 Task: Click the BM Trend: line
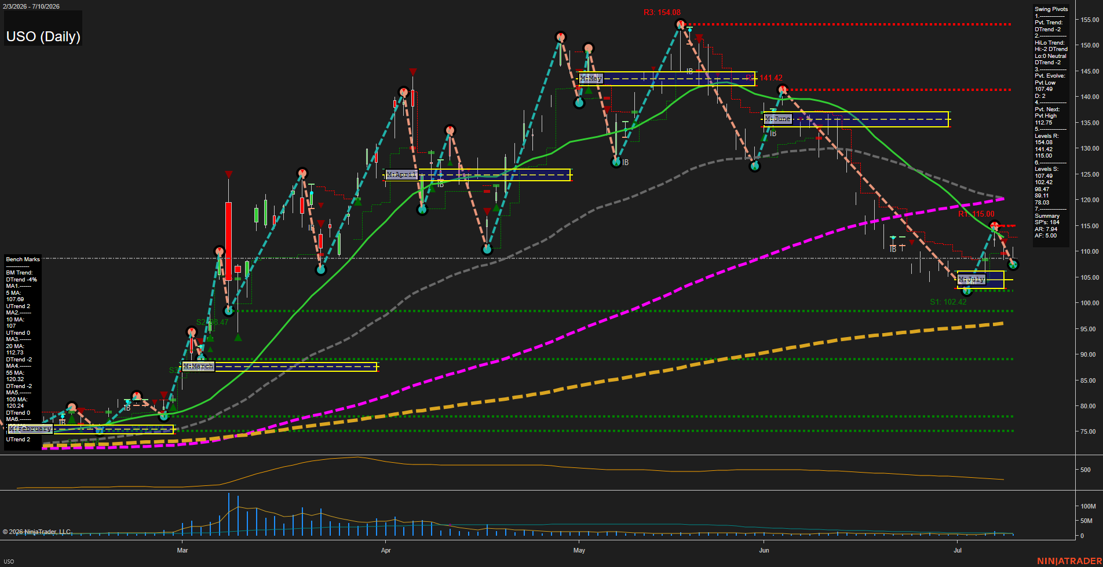click(20, 273)
